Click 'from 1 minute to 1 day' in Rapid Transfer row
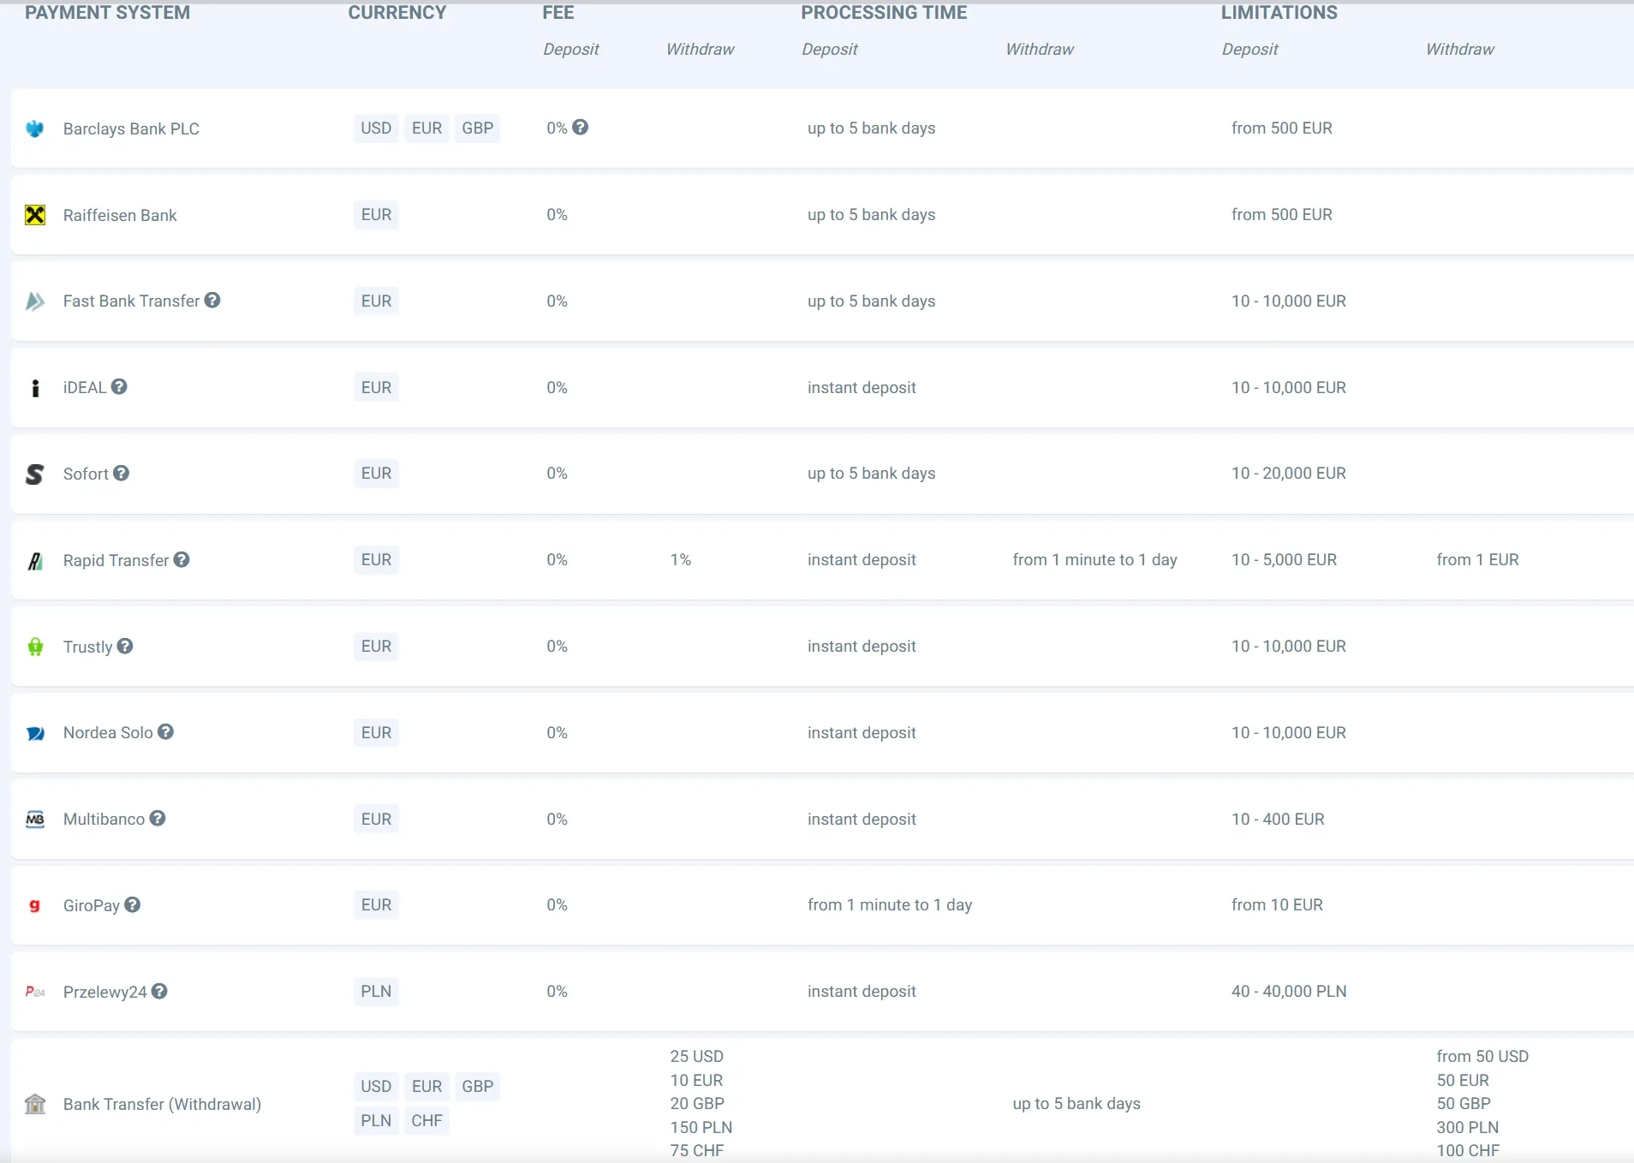 pos(1094,560)
